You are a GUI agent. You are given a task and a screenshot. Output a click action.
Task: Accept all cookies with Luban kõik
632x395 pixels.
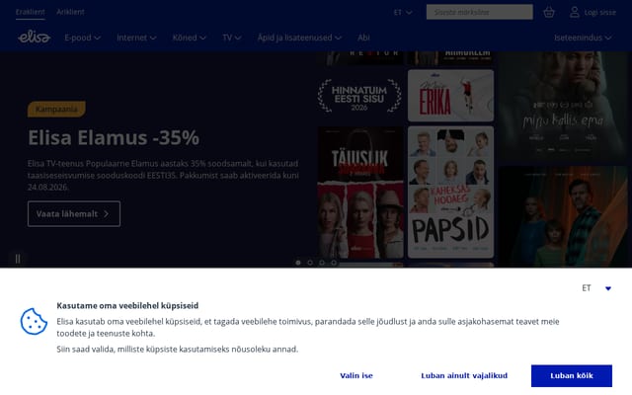coord(572,375)
